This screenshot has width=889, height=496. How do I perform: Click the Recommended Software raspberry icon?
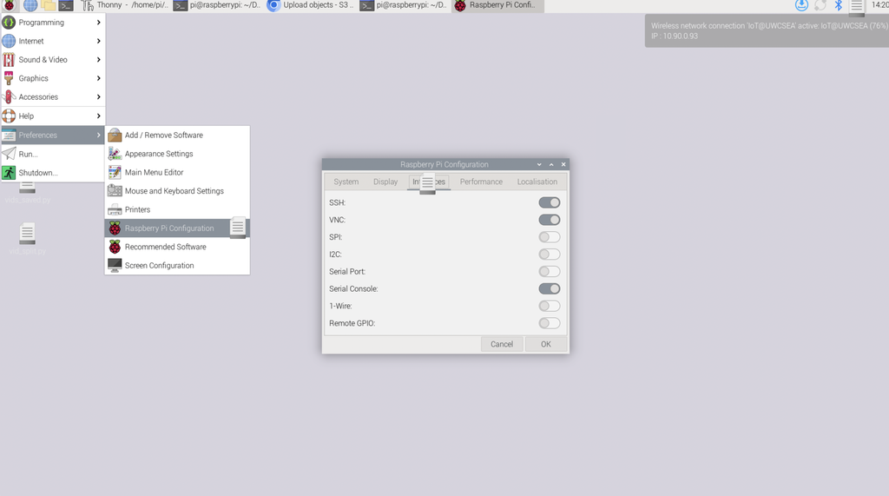point(115,247)
